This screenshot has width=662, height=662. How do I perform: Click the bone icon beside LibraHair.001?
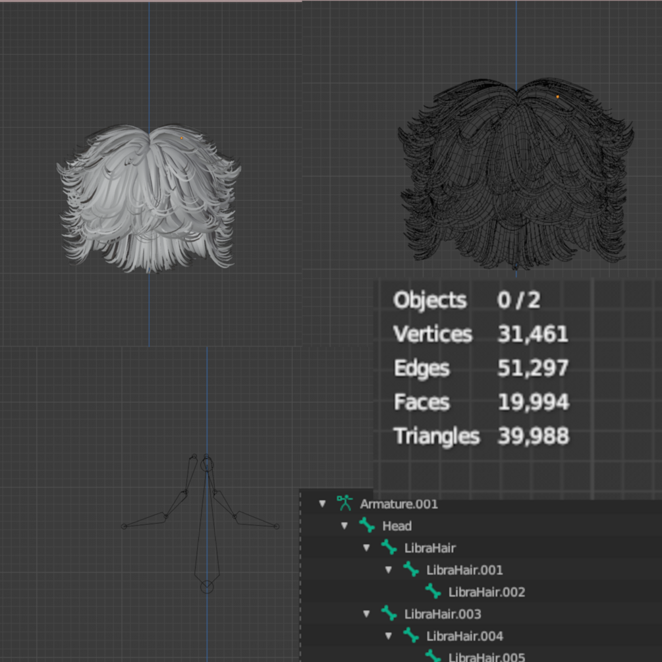point(411,569)
